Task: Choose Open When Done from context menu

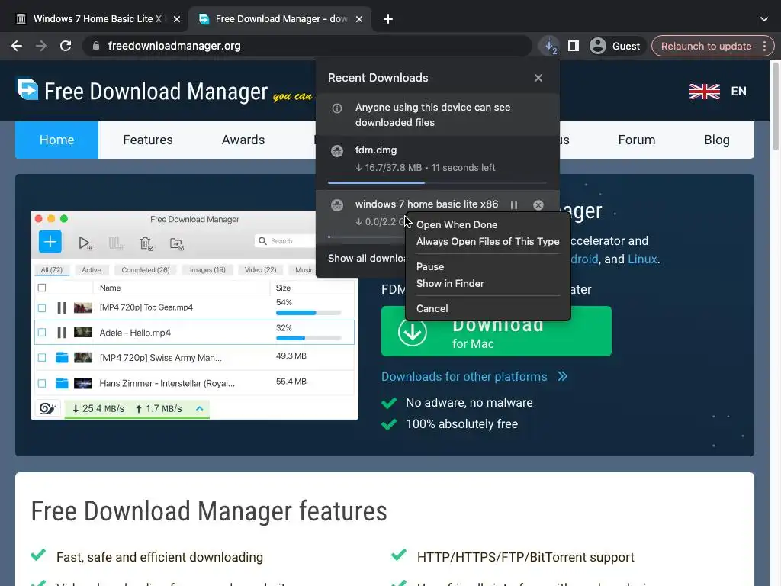Action: pyautogui.click(x=457, y=225)
